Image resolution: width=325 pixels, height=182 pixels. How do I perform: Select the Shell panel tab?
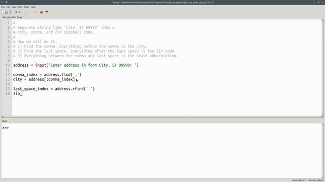click(x=5, y=121)
